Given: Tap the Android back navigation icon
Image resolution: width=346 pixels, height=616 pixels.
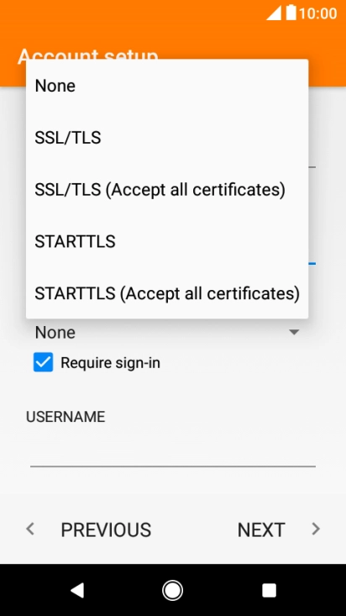Looking at the screenshot, I should (77, 590).
